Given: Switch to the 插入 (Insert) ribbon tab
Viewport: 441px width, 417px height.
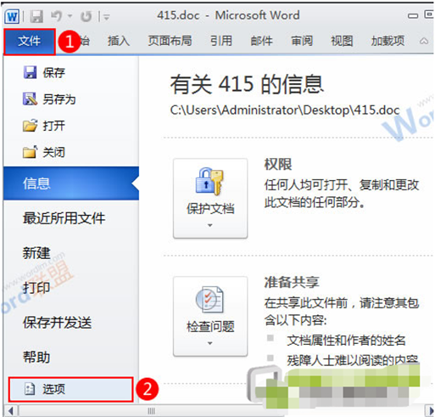Looking at the screenshot, I should coord(119,41).
